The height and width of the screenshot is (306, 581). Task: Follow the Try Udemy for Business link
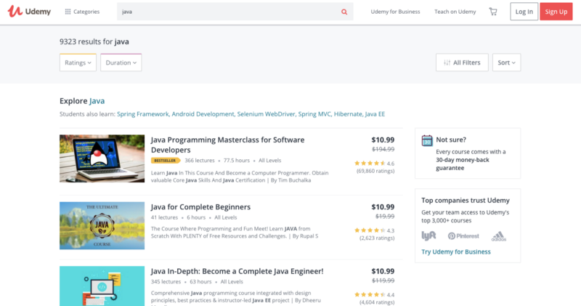(456, 251)
